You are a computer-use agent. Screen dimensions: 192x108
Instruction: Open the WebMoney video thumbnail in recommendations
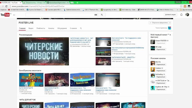[103, 51]
